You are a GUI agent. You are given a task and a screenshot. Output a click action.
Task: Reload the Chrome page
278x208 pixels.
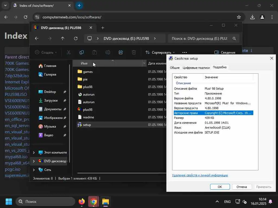pos(26,17)
